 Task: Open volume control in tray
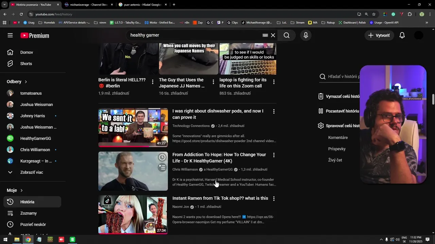(398, 240)
